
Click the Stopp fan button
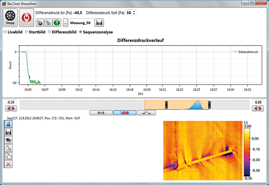(x=10, y=18)
